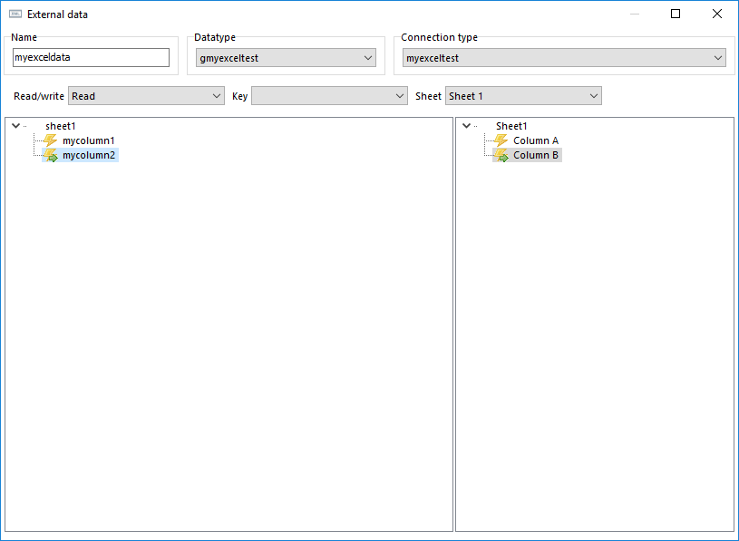This screenshot has width=739, height=541.
Task: Open the Connection type dropdown
Action: click(x=564, y=58)
